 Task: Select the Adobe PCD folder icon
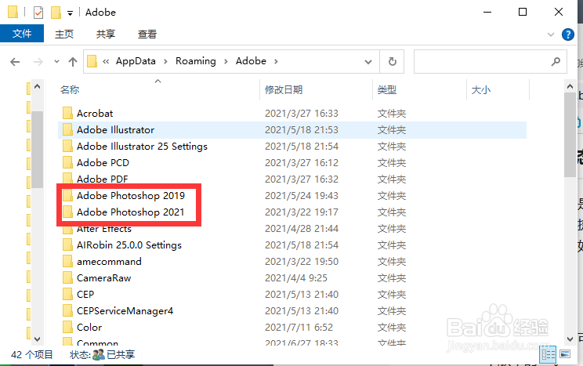click(x=67, y=162)
